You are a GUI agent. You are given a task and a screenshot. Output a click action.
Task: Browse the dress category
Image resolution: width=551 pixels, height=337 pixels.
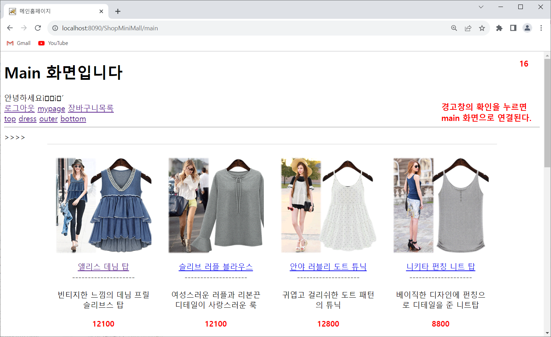coord(27,119)
